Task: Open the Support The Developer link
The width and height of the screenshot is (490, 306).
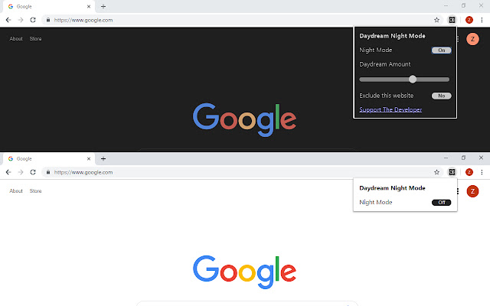Action: click(x=390, y=109)
